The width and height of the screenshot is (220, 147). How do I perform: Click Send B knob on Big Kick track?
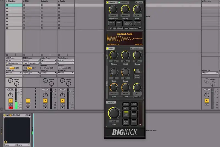(x=16, y=84)
